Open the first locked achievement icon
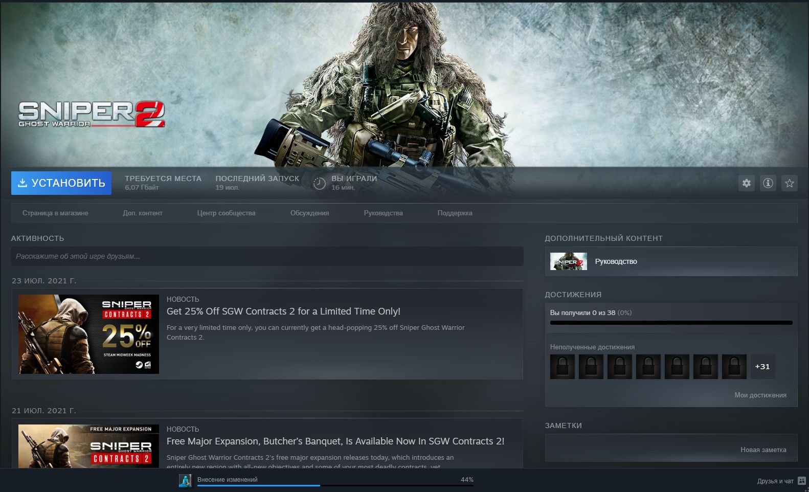Image resolution: width=809 pixels, height=492 pixels. coord(563,367)
